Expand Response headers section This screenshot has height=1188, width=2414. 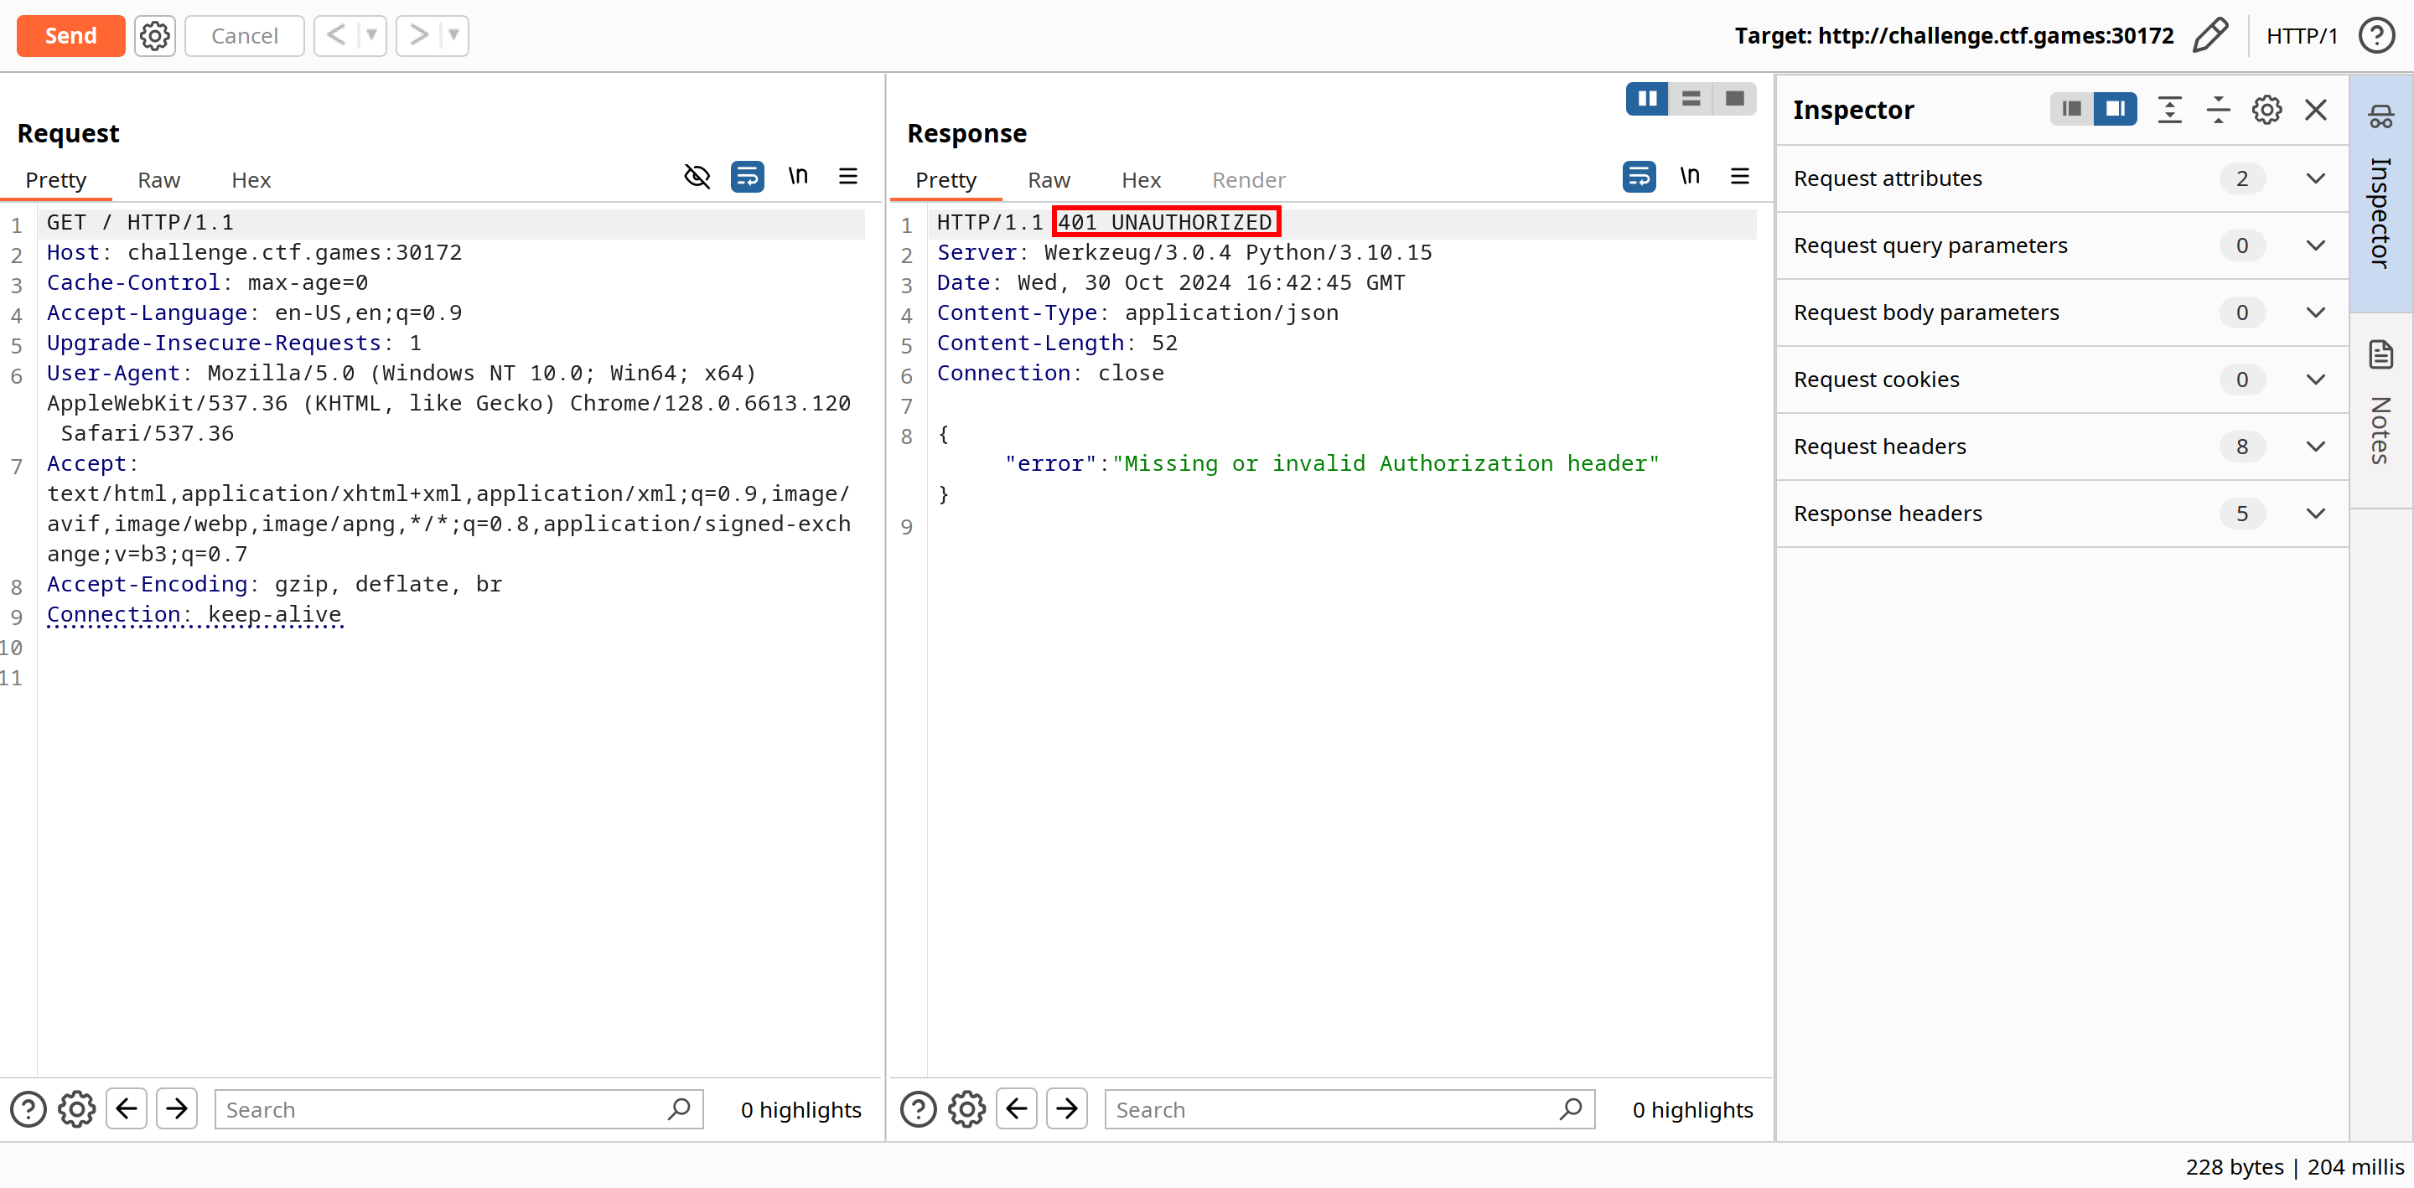tap(2316, 514)
